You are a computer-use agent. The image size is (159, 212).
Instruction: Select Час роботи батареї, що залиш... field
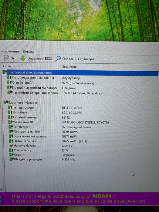click(36, 93)
